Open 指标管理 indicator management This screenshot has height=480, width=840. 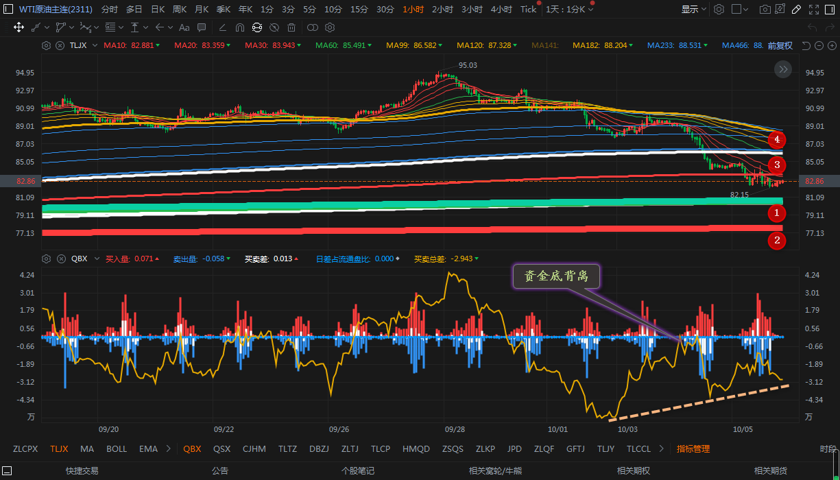click(x=693, y=449)
